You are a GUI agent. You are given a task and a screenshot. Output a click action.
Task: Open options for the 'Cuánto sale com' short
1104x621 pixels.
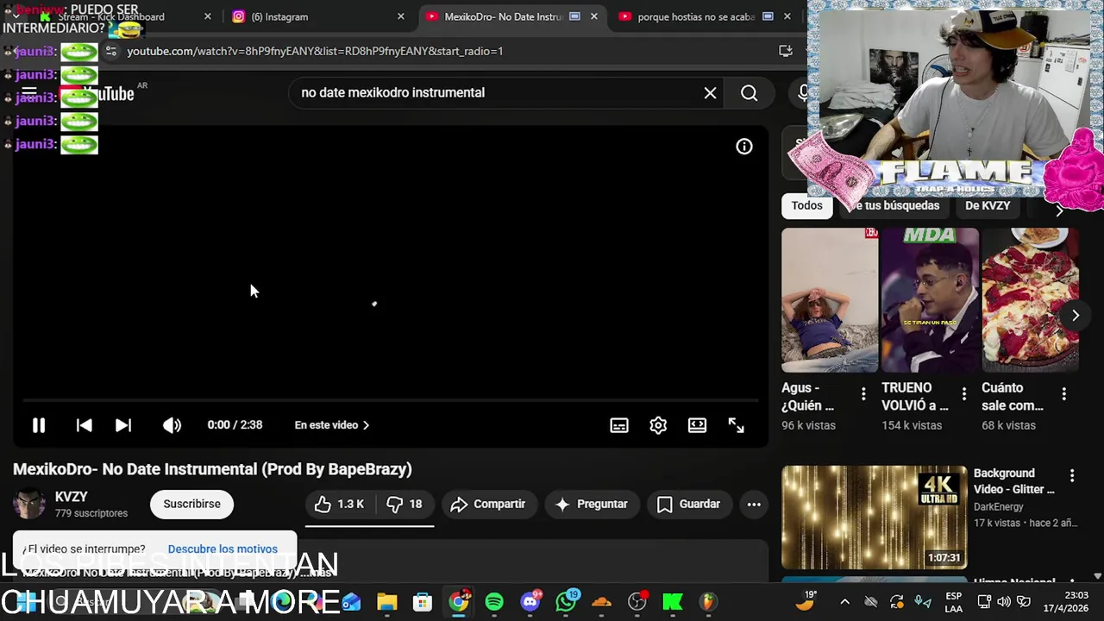coord(1063,394)
